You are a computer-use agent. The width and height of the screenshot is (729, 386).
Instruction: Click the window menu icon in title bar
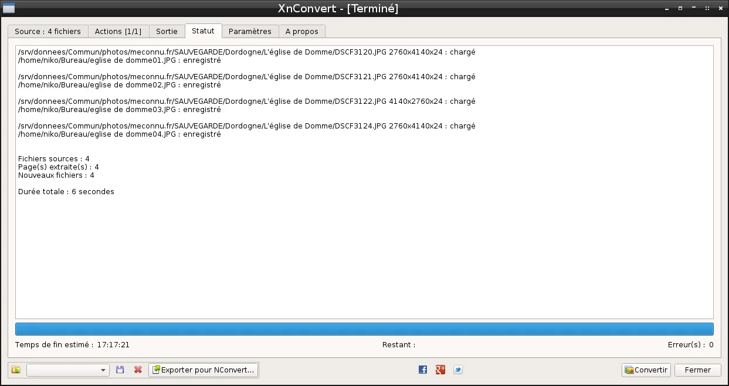pyautogui.click(x=9, y=9)
